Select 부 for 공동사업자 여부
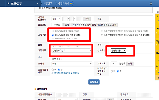Viewport: 159px width, 100px height. (59, 70)
